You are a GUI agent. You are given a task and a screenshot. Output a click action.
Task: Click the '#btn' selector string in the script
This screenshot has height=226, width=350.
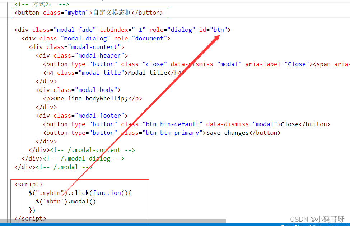coord(53,202)
